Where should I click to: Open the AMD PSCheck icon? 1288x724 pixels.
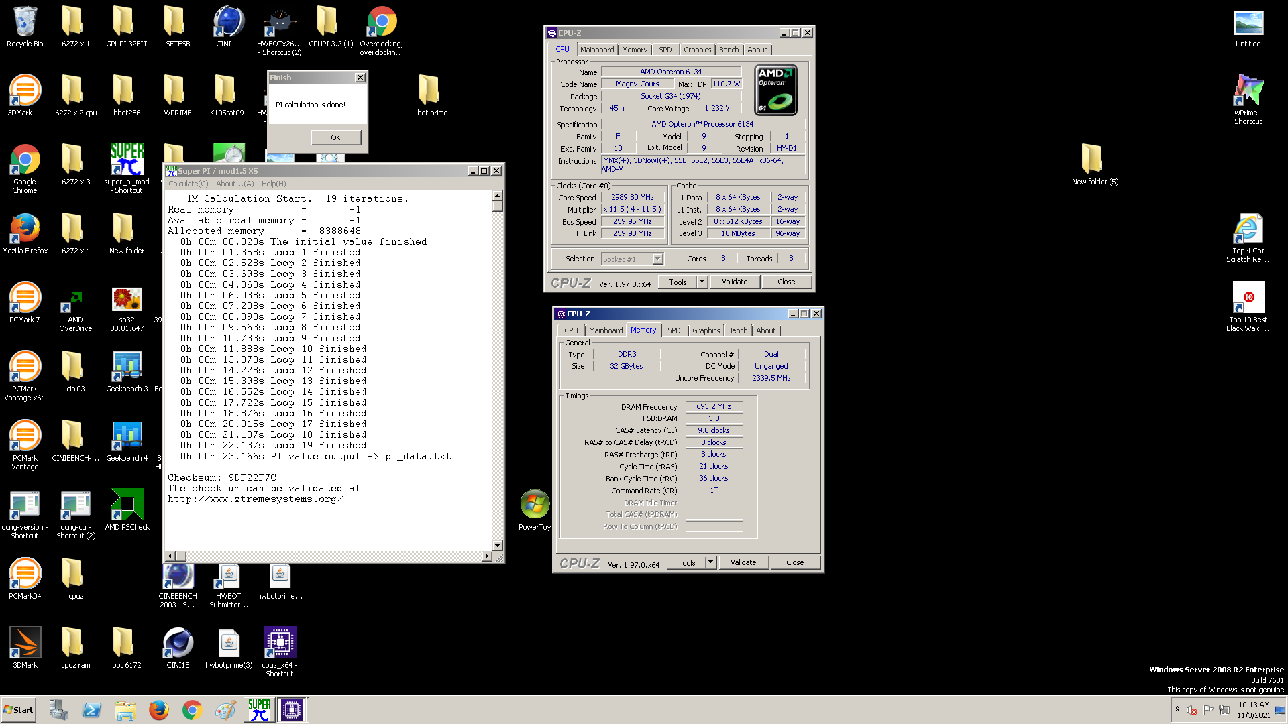tap(127, 510)
